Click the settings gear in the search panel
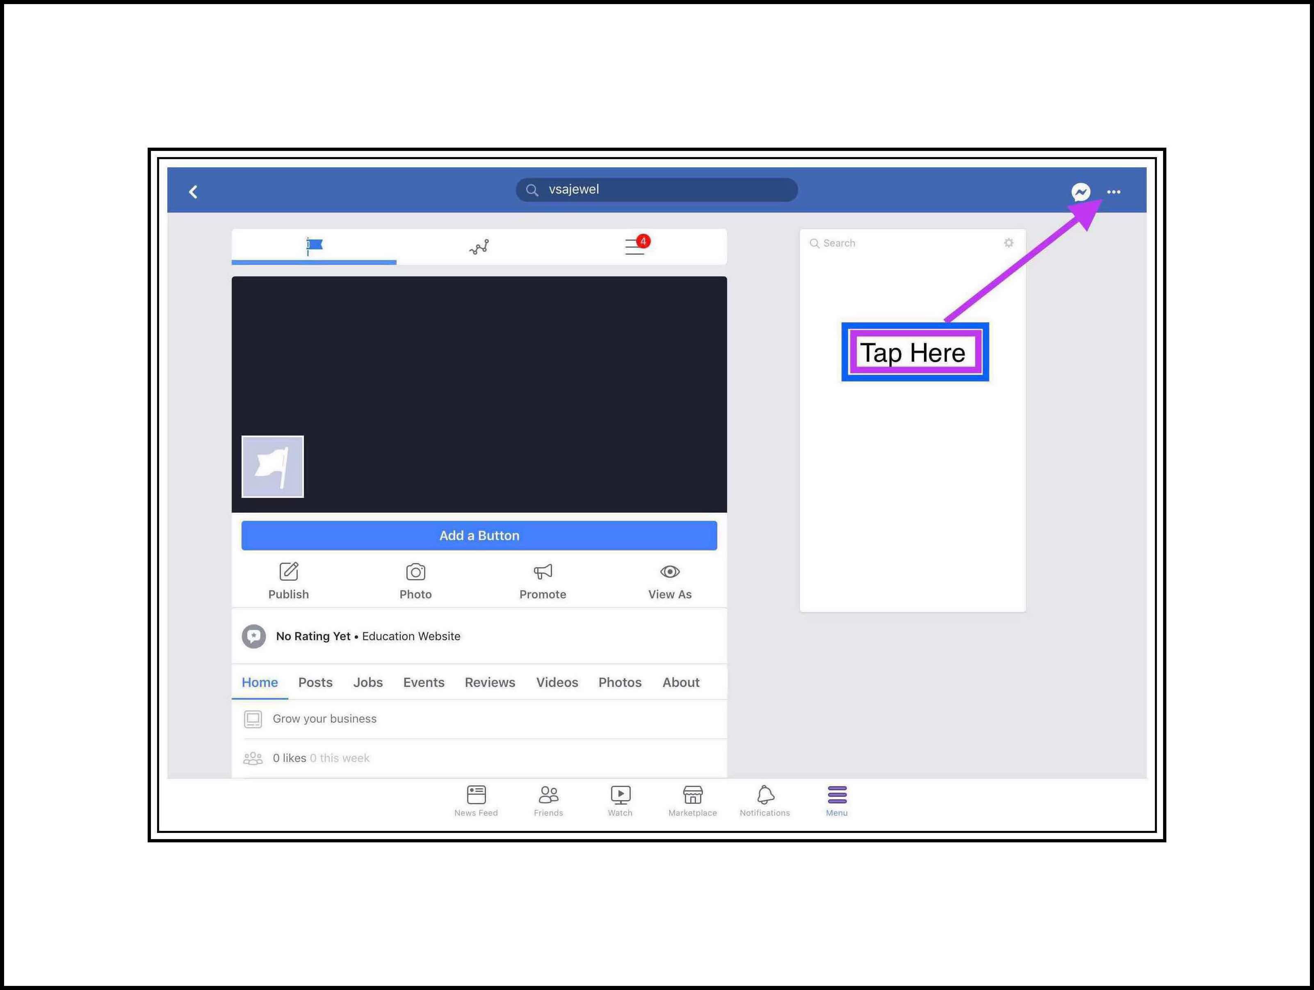The height and width of the screenshot is (990, 1314). 1008,243
